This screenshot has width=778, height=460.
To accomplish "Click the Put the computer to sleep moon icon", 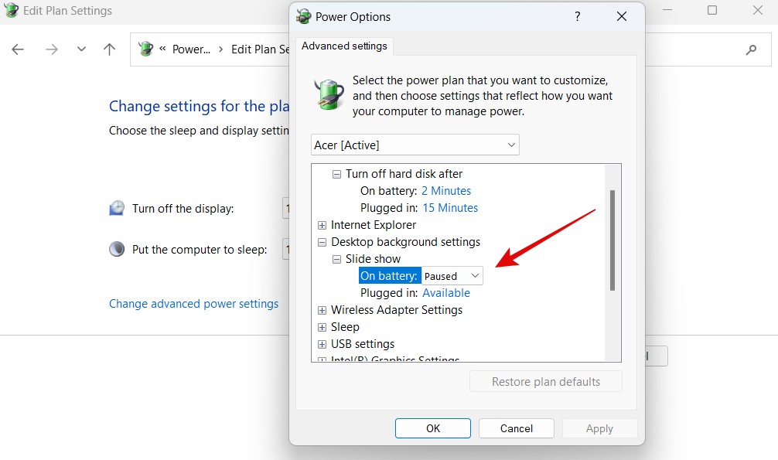I will tap(117, 249).
